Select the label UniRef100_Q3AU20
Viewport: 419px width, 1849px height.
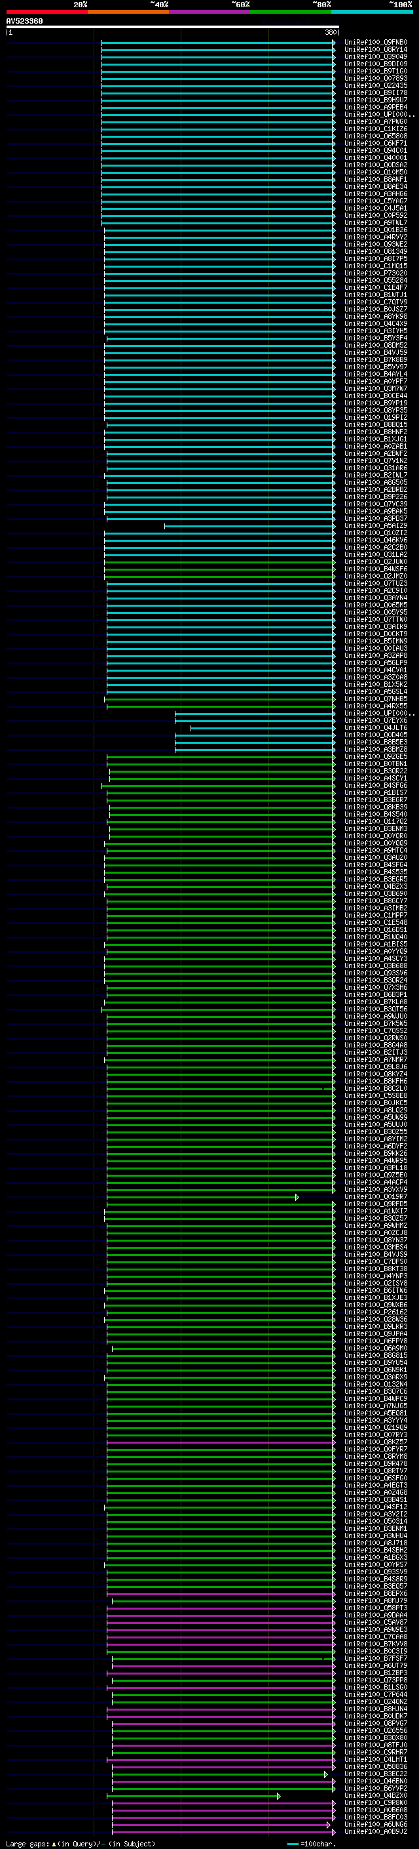pyautogui.click(x=376, y=858)
